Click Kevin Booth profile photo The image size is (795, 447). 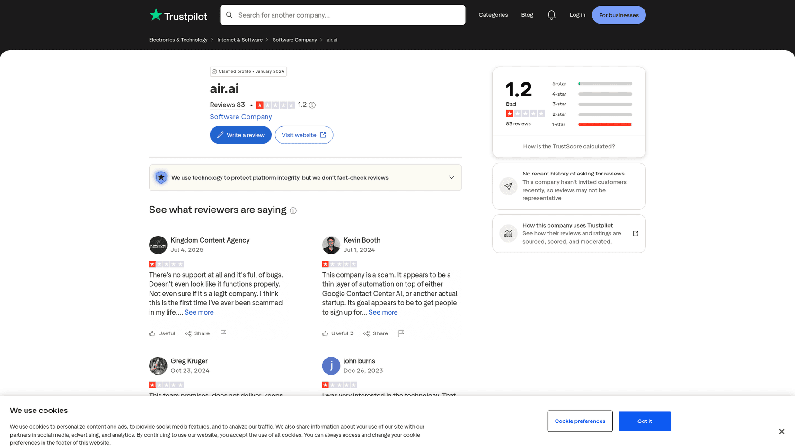click(x=331, y=245)
